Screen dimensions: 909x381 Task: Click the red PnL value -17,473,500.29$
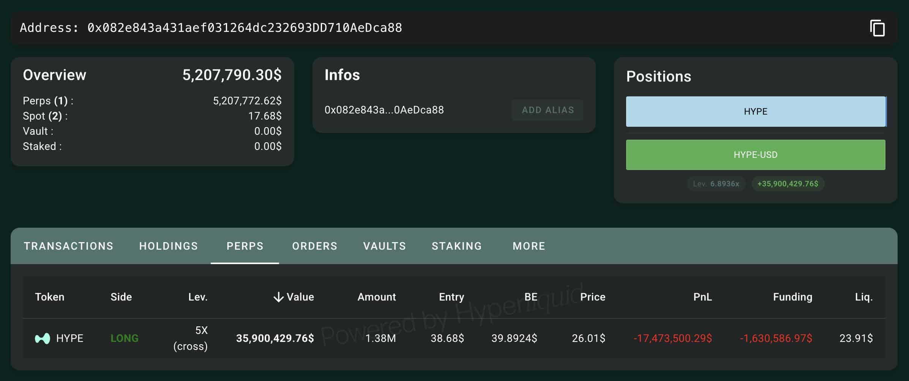tap(673, 338)
